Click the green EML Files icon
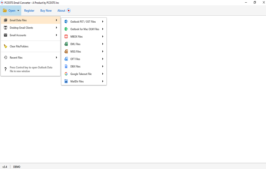 [66, 44]
